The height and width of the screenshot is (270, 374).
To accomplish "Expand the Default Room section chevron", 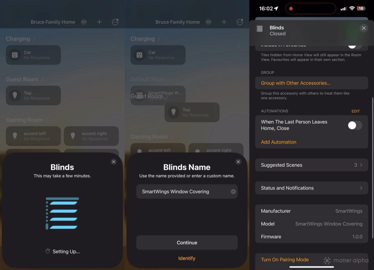I will pyautogui.click(x=170, y=79).
